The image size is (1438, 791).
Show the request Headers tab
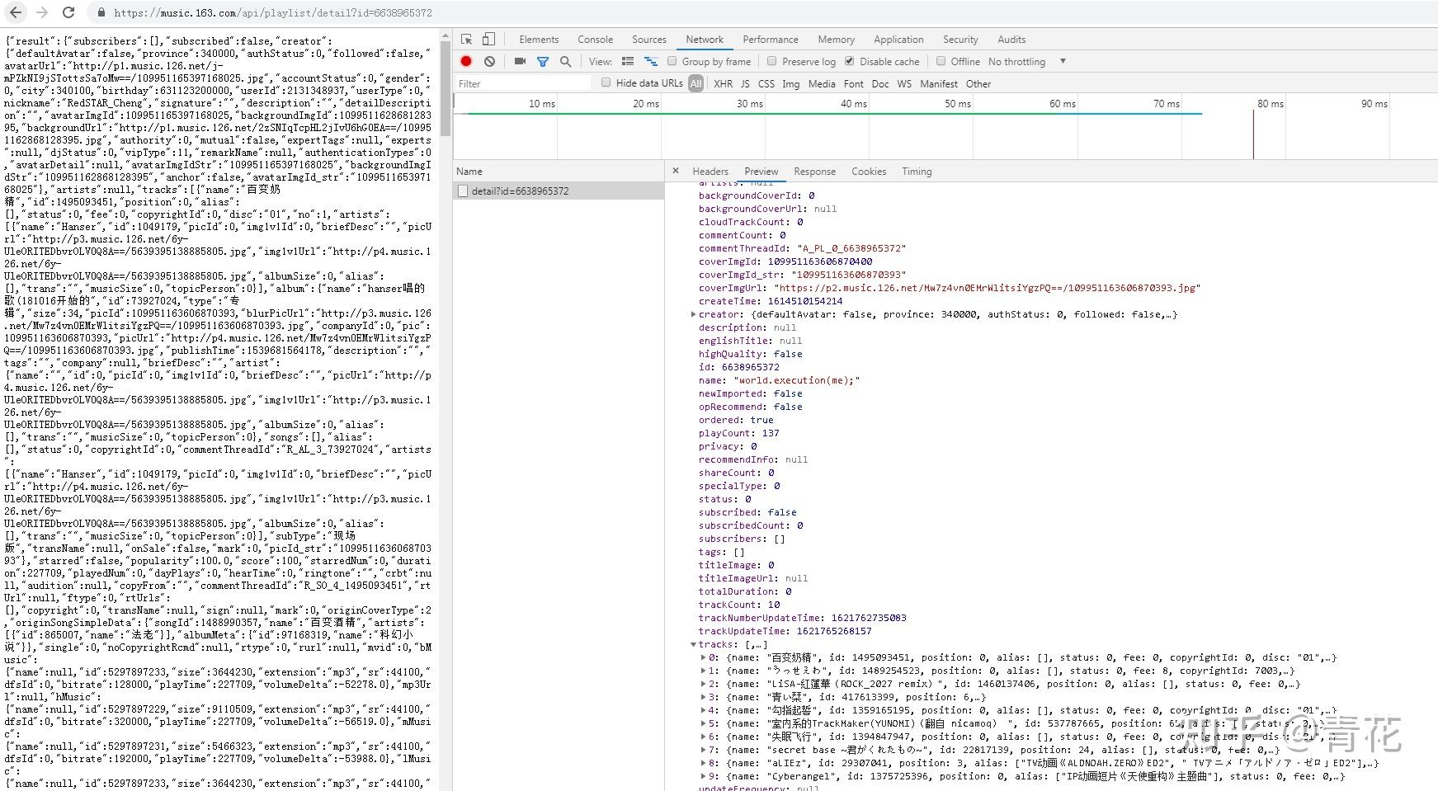710,172
